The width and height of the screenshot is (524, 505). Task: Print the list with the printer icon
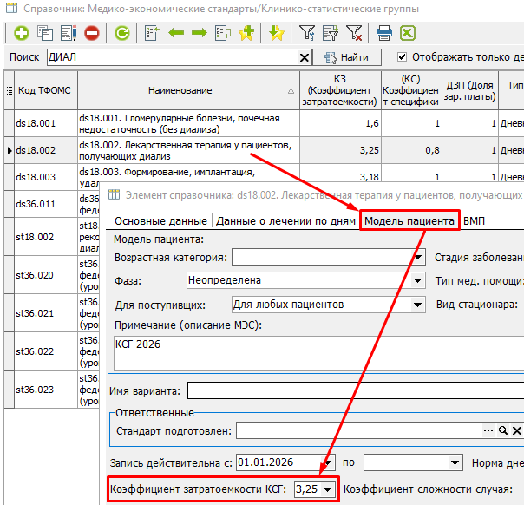click(x=384, y=33)
